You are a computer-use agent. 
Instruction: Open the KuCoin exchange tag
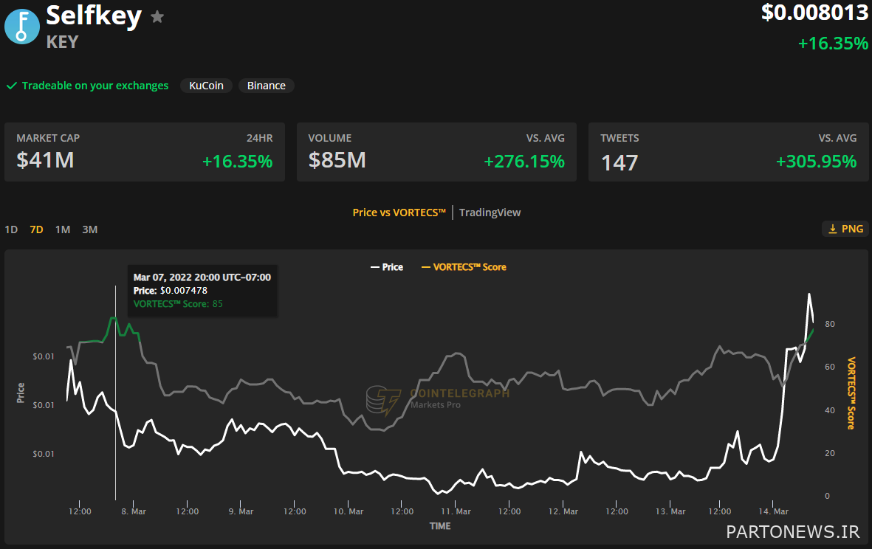point(206,86)
